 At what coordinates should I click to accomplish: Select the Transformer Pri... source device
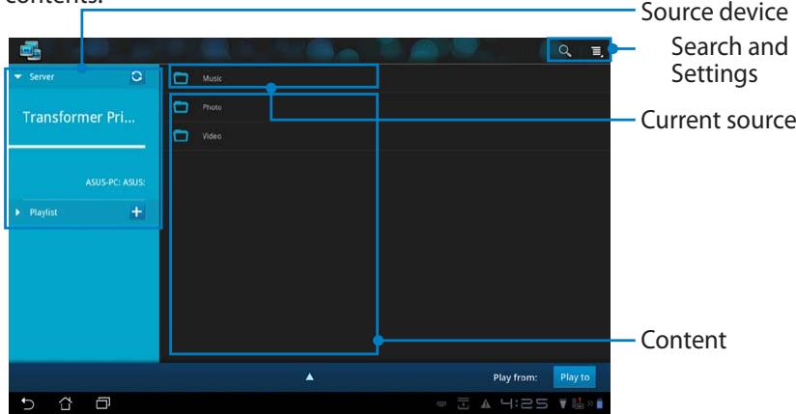[78, 118]
